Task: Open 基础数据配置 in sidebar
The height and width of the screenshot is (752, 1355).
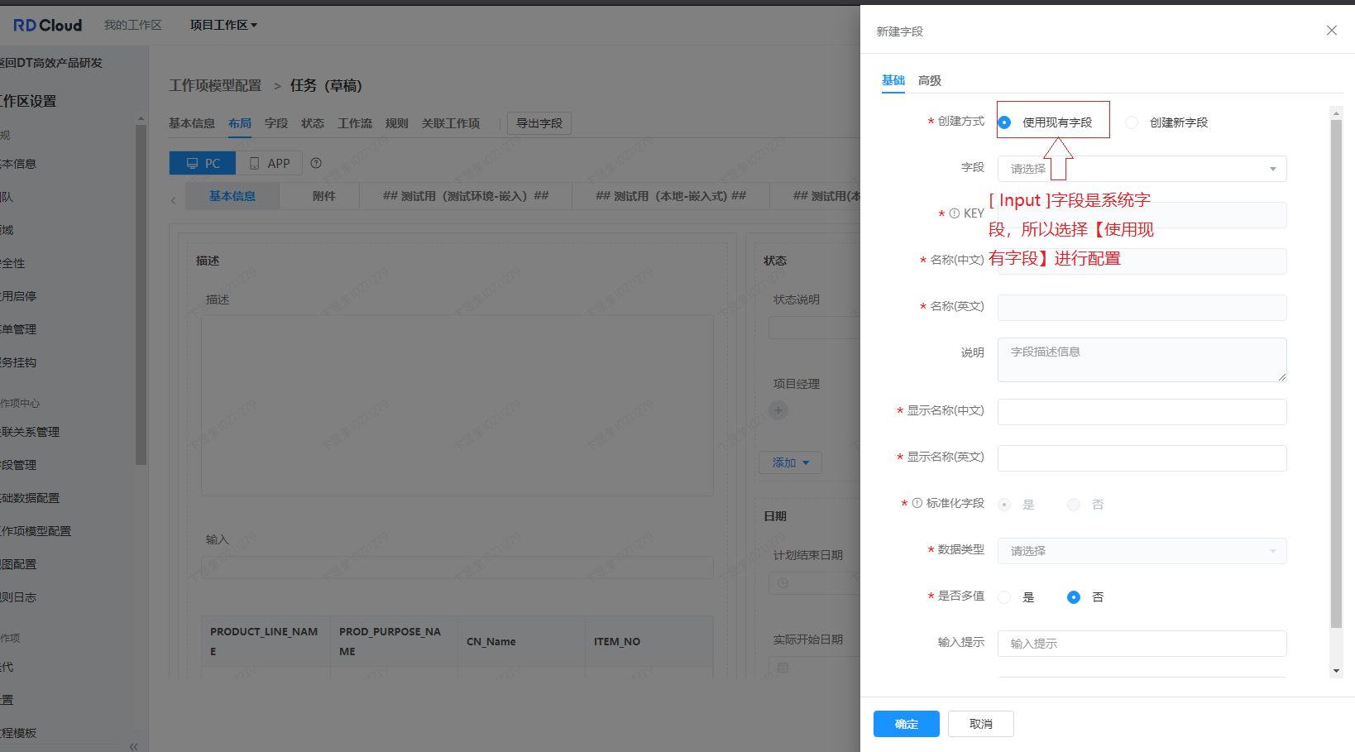Action: [x=30, y=498]
